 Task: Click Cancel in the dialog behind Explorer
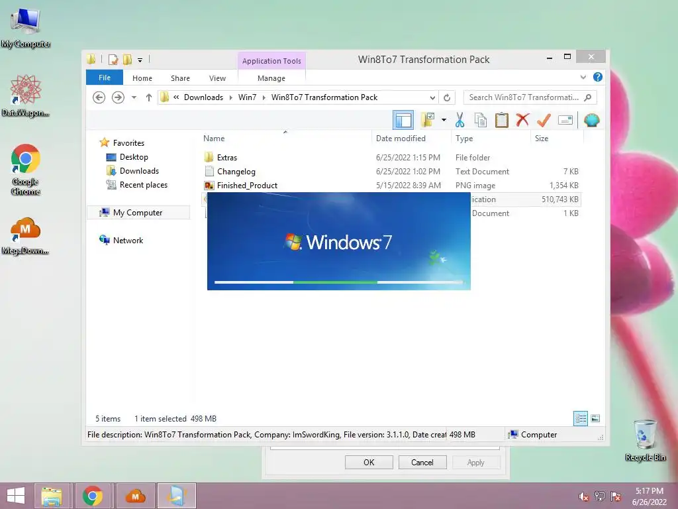[x=422, y=462]
